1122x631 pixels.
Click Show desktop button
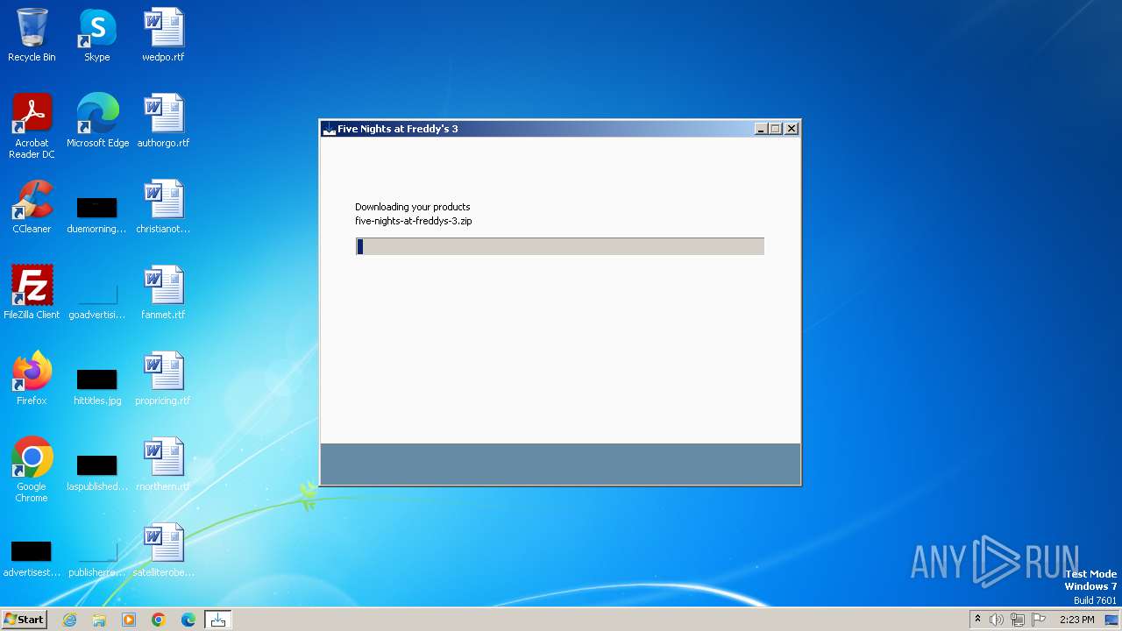[x=1111, y=620]
